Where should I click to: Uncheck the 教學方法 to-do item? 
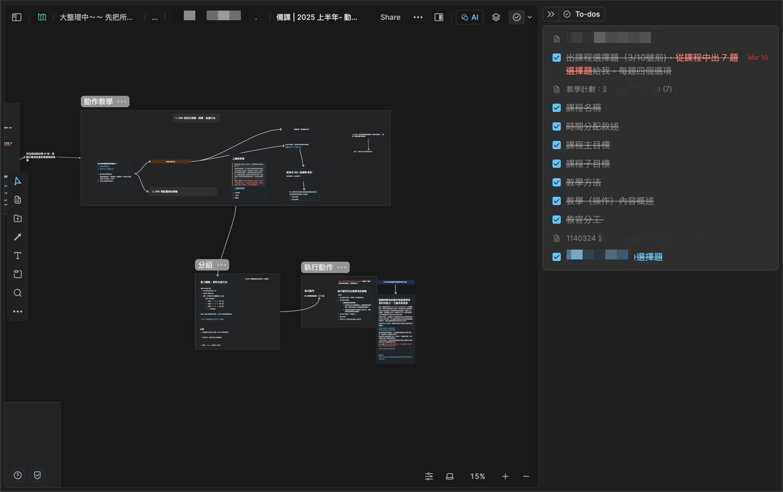(557, 182)
